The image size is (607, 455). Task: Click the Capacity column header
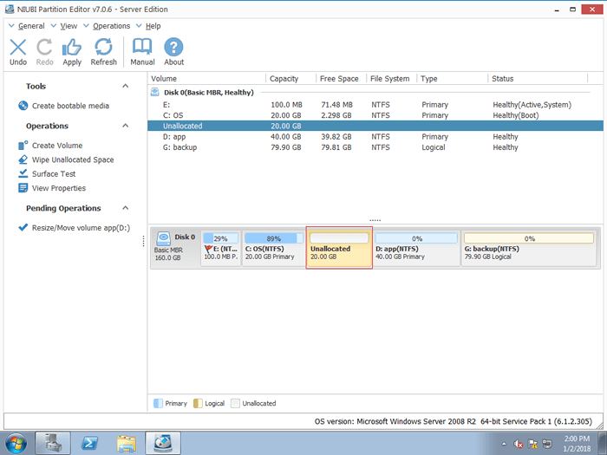pos(291,78)
